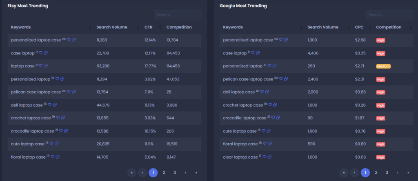This screenshot has height=181, width=418.
Task: Favorite 'cute laptop case' in Google table
Action: (x=264, y=131)
